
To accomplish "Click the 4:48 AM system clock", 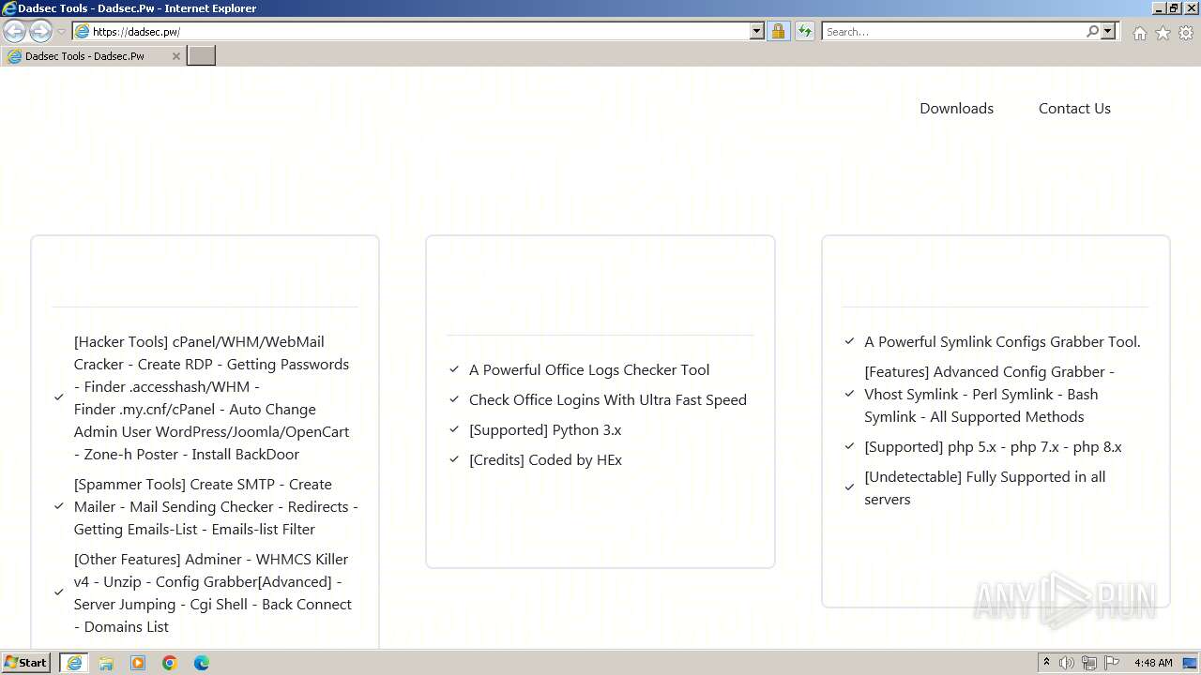I will click(1153, 663).
